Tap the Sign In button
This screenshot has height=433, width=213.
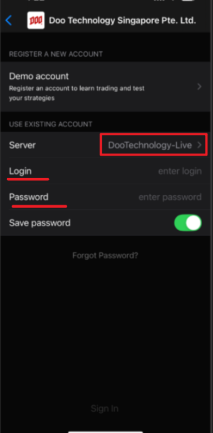[x=105, y=409]
